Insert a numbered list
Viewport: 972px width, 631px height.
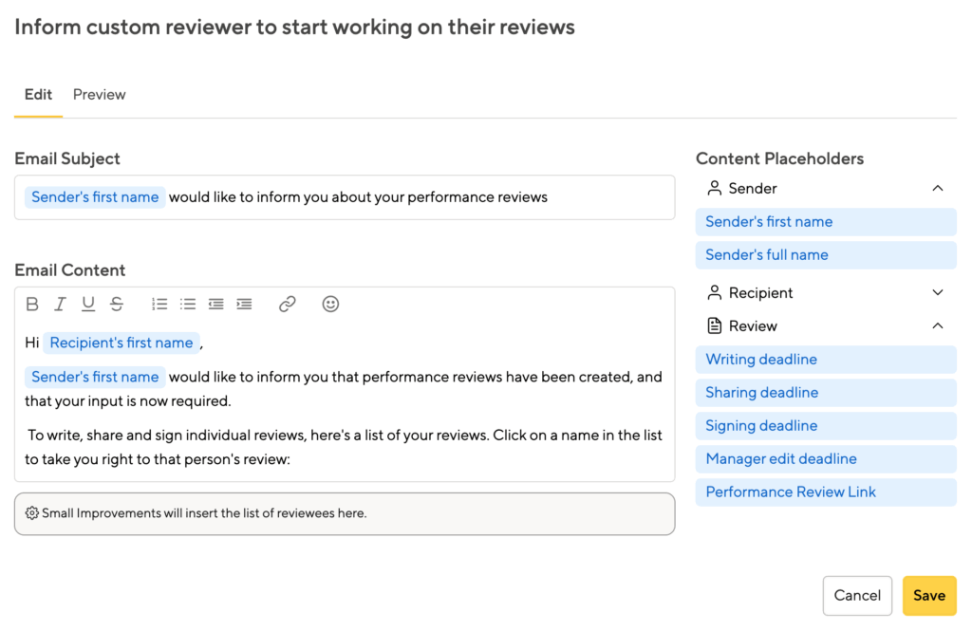[x=159, y=305]
